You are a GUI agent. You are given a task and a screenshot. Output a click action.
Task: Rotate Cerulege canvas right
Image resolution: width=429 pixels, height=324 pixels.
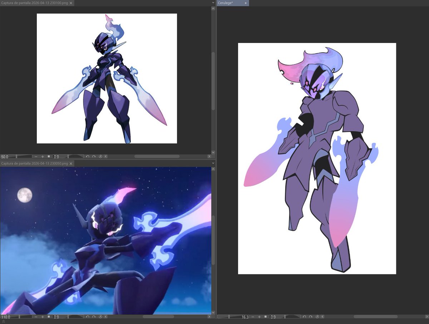(x=311, y=317)
